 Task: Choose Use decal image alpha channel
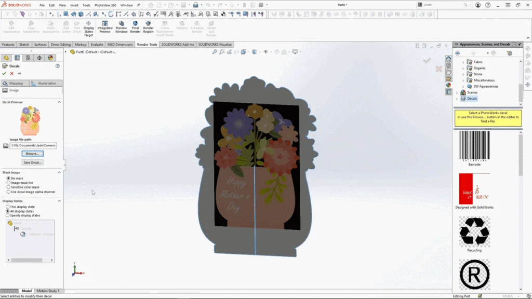(x=8, y=192)
